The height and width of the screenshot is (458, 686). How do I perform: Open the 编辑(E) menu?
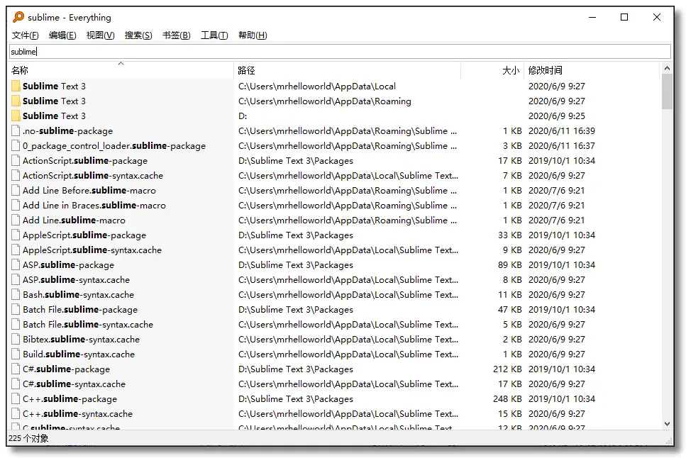(x=62, y=35)
